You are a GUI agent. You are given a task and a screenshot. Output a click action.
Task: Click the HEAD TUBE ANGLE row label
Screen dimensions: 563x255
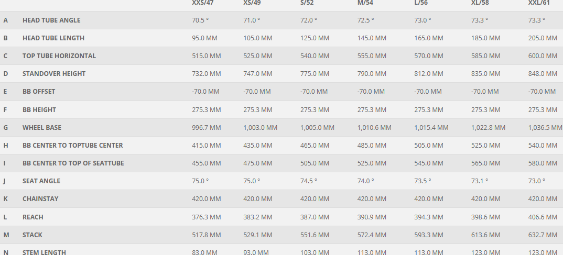pyautogui.click(x=51, y=20)
